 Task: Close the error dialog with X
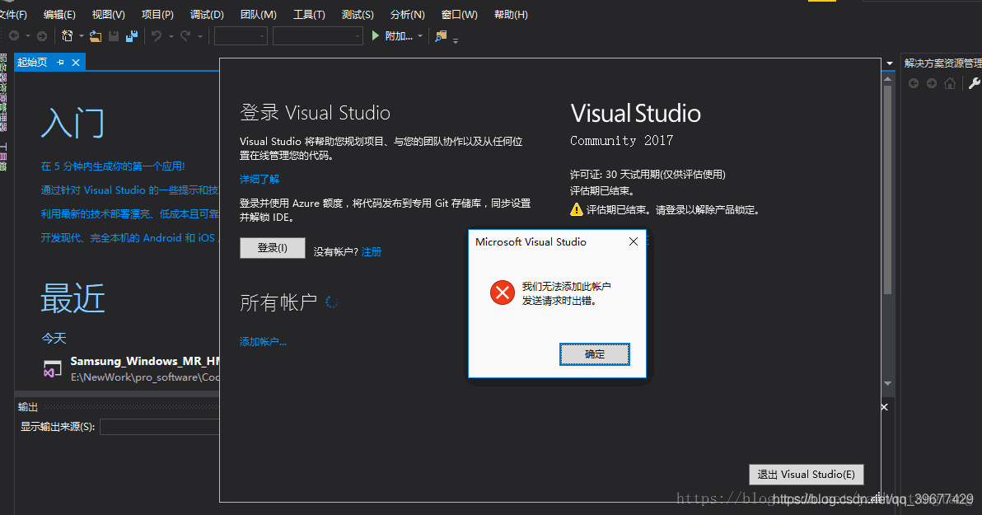634,241
